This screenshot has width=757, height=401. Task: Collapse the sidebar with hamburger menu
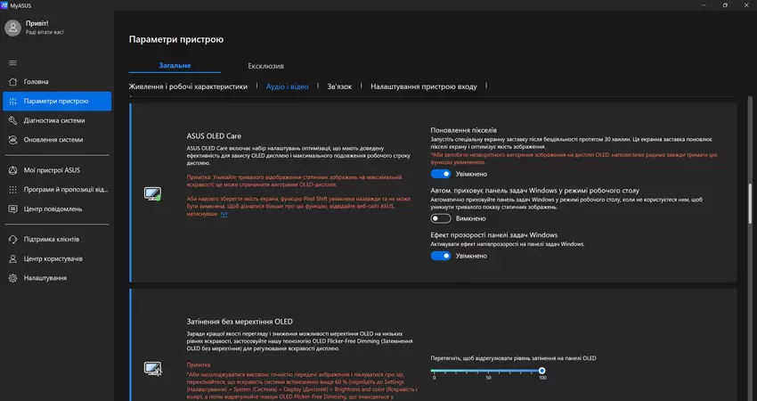[x=12, y=62]
